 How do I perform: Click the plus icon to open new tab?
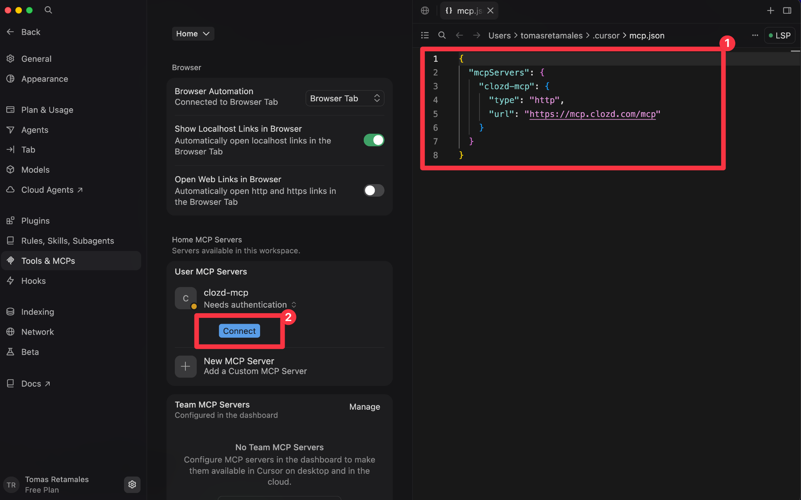pos(770,11)
